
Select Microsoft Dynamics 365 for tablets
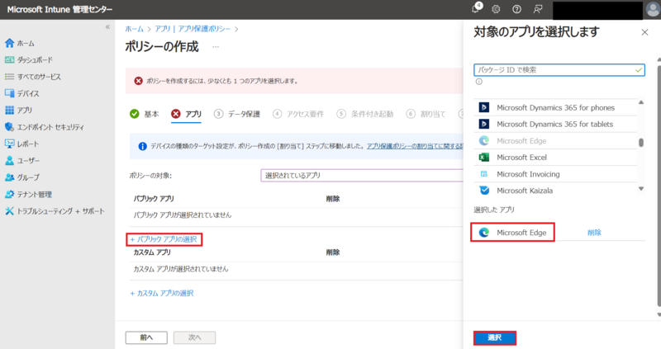click(555, 125)
